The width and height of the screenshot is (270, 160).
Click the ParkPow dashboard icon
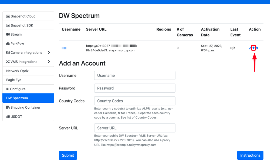[x=8, y=44]
